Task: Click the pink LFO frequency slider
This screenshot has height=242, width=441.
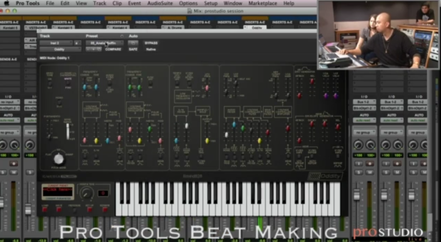Action: pos(207,88)
